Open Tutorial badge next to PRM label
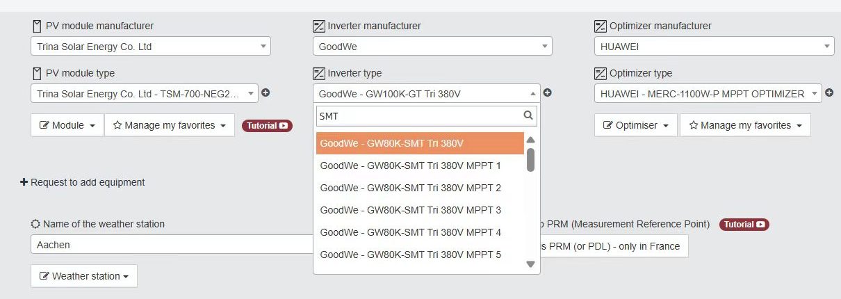This screenshot has height=299, width=841. pyautogui.click(x=744, y=225)
